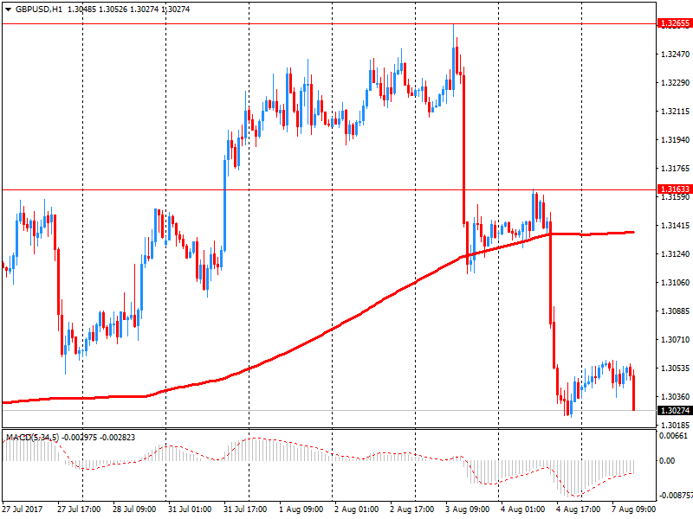Select the time axis label 2 Aug 01:00
The width and height of the screenshot is (693, 519).
pos(356,509)
